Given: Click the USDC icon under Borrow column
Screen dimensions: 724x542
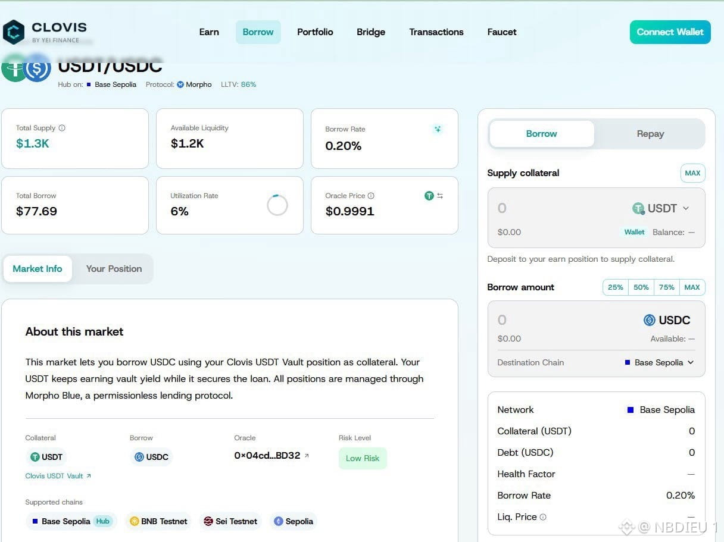Looking at the screenshot, I should pyautogui.click(x=139, y=457).
